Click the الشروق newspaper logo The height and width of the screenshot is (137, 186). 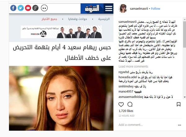[x=92, y=8]
